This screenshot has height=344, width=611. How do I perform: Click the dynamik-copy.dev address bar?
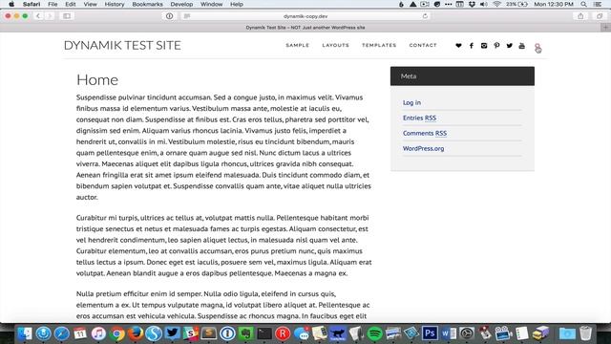[x=305, y=16]
